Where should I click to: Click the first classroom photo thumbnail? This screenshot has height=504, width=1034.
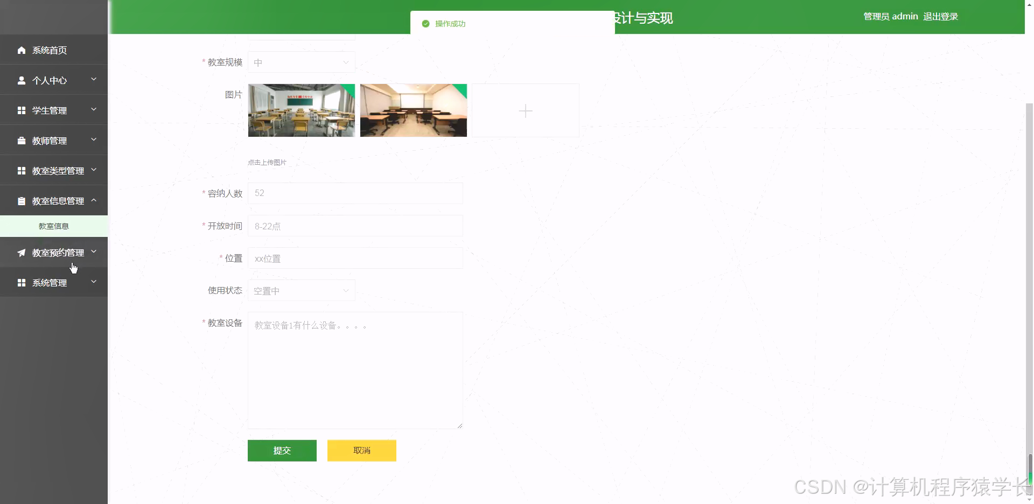tap(302, 110)
